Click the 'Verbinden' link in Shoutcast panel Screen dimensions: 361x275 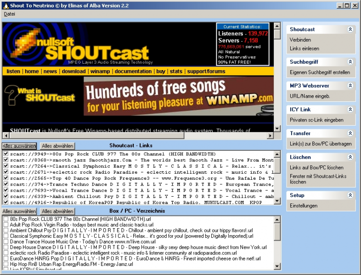click(x=300, y=40)
